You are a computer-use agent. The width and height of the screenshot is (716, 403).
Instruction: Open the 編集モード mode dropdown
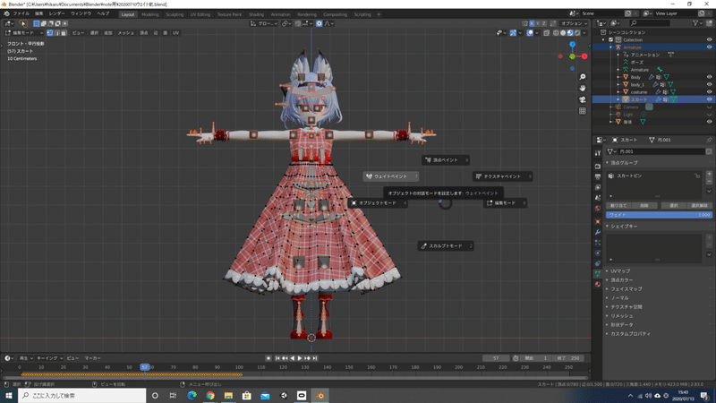[23, 33]
